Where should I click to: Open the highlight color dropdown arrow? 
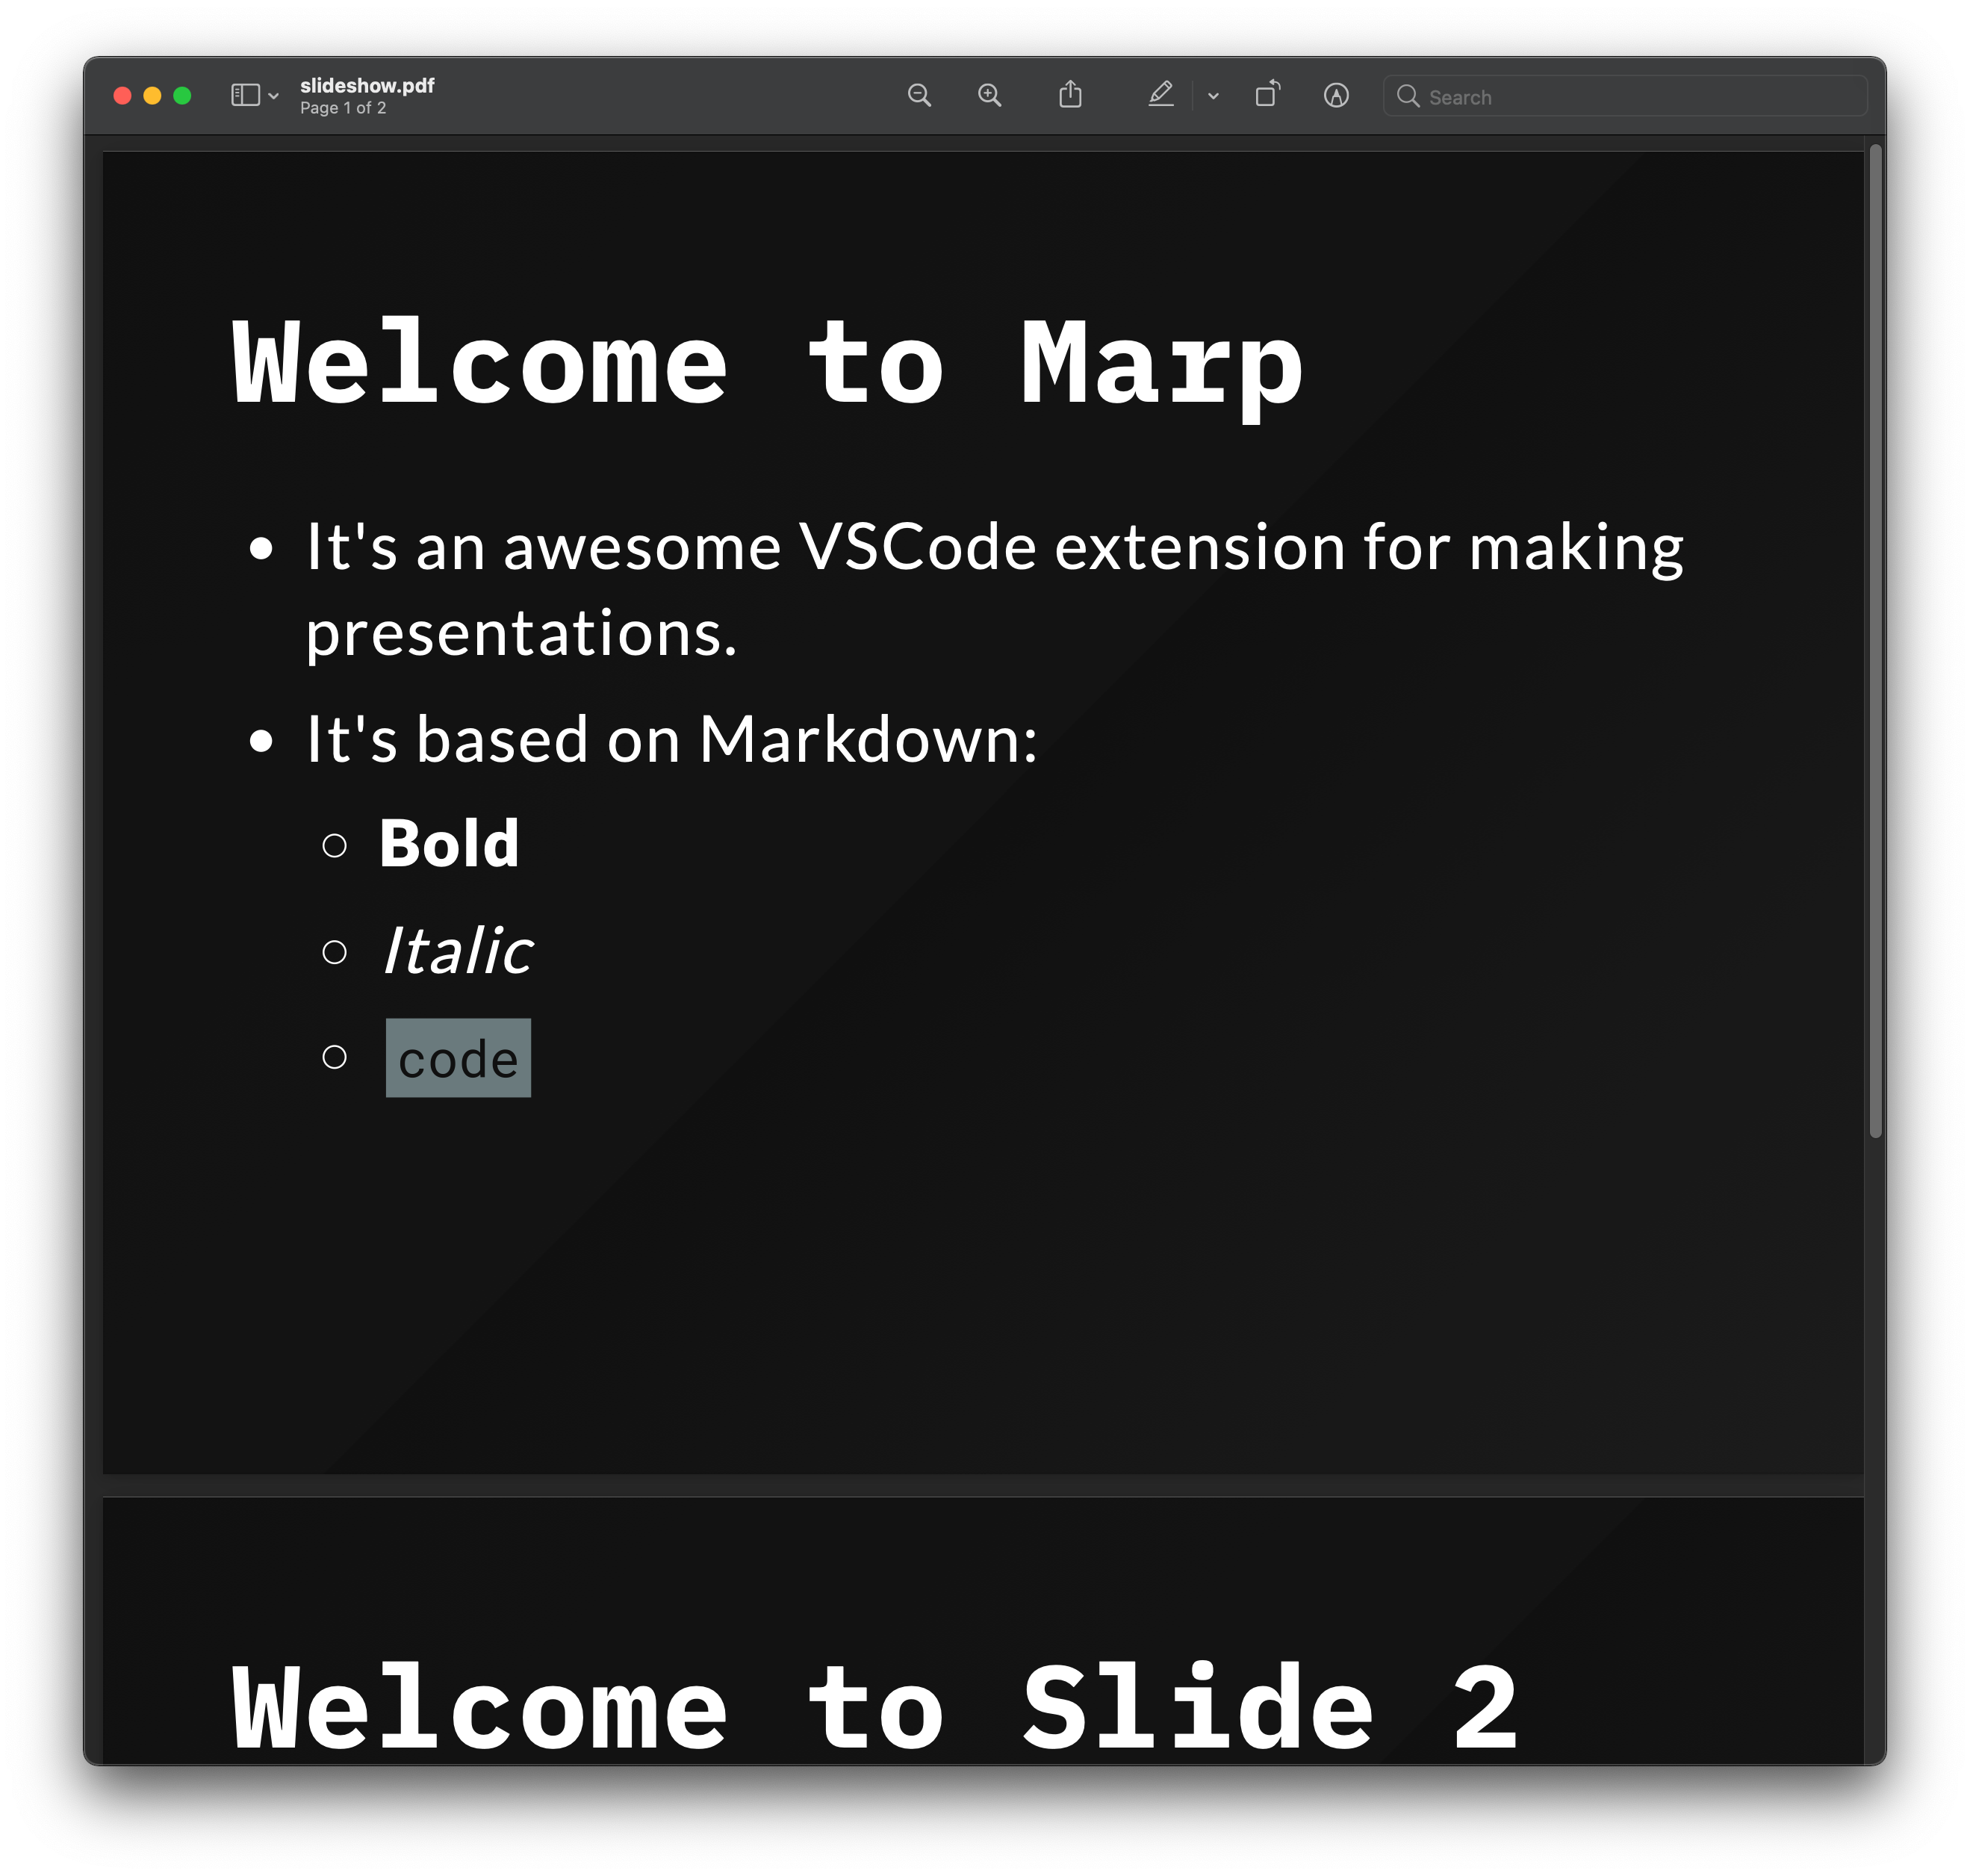point(1213,96)
